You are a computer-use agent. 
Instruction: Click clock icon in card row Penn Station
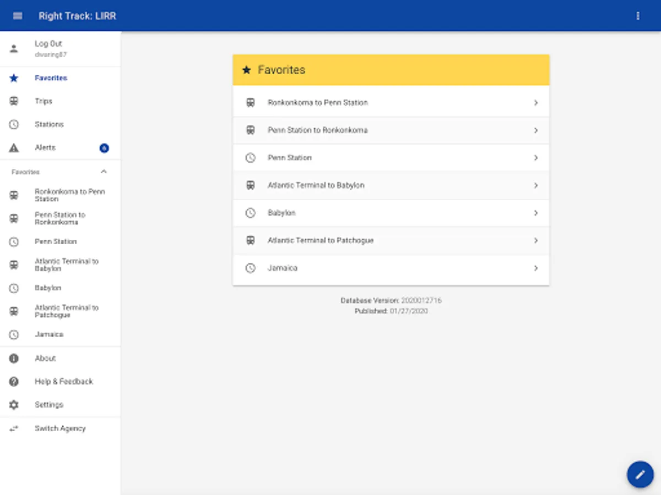click(x=250, y=158)
